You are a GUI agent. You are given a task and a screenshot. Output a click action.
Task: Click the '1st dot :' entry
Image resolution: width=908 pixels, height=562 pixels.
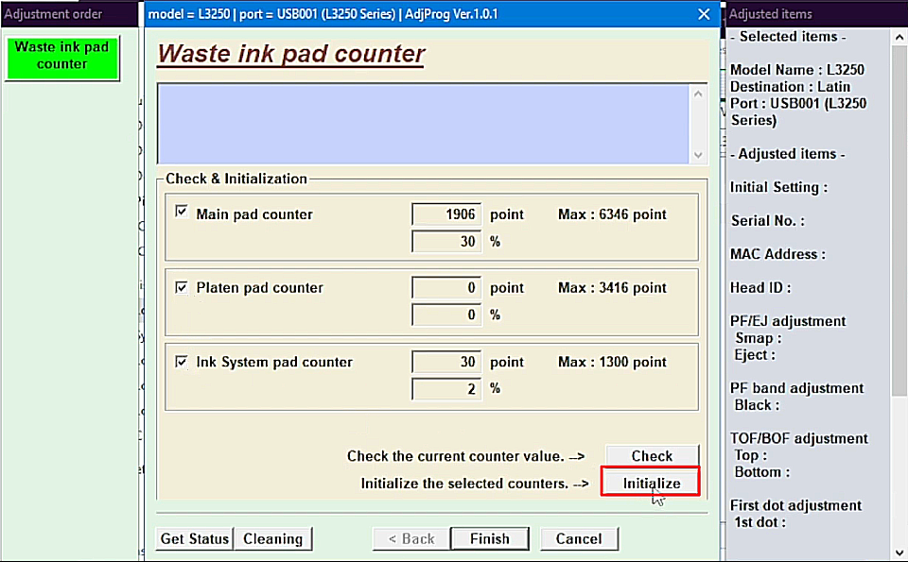tap(760, 522)
